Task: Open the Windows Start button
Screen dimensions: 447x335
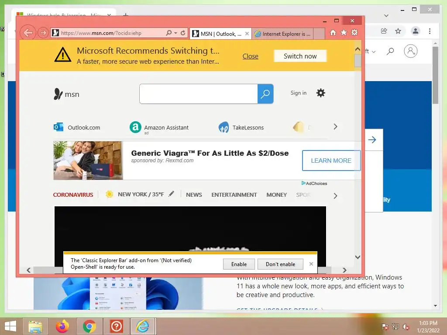Action: (10, 326)
